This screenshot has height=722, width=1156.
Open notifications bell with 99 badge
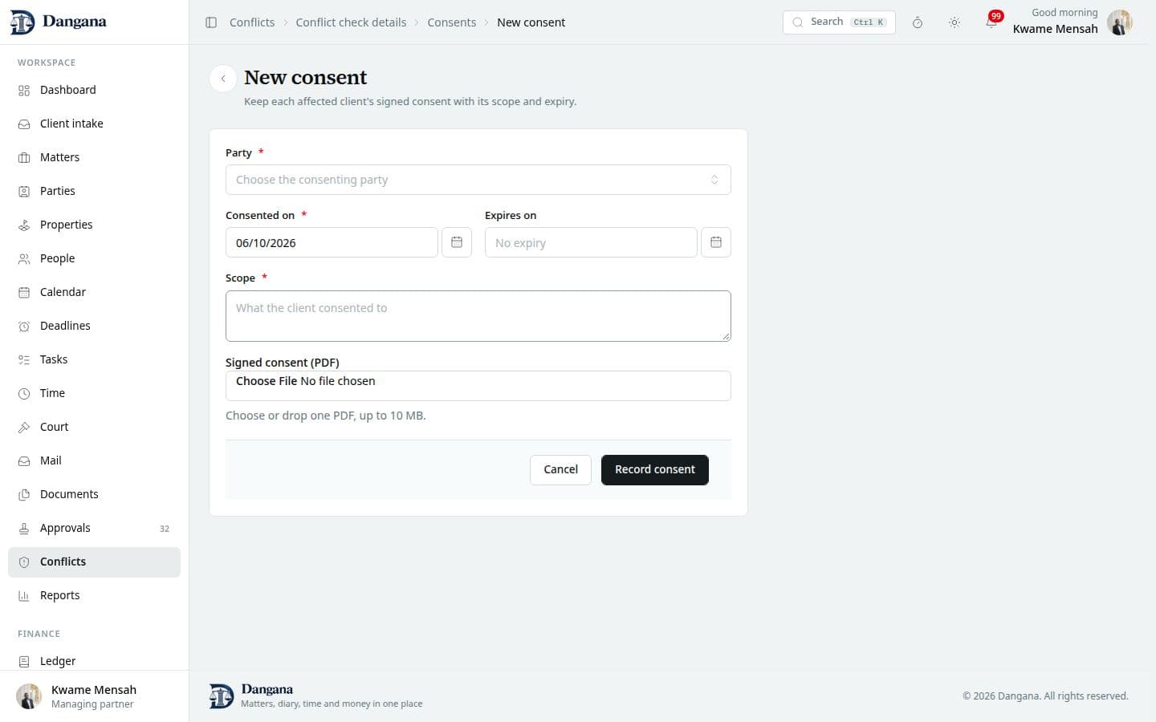point(992,22)
